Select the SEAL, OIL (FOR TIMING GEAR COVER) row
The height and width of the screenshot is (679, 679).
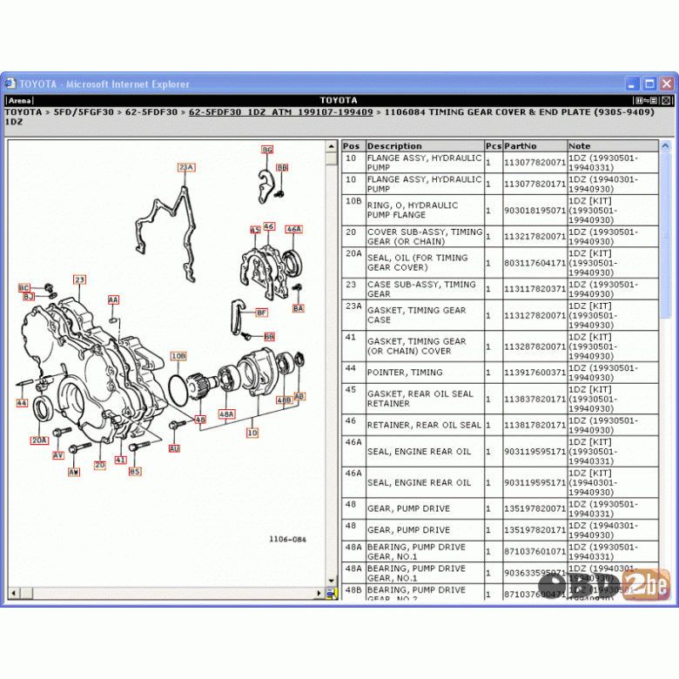501,263
